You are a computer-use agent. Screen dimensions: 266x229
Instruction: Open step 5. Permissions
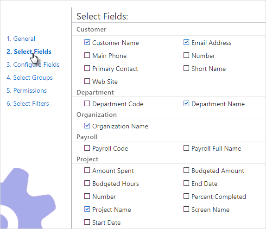click(26, 91)
